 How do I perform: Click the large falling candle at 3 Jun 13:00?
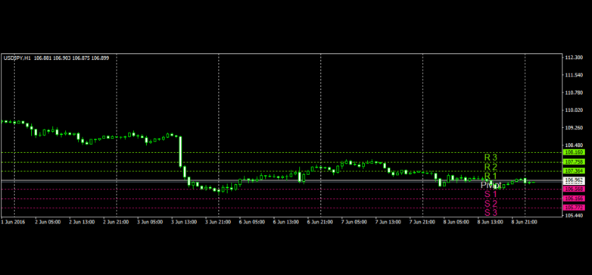pyautogui.click(x=180, y=152)
